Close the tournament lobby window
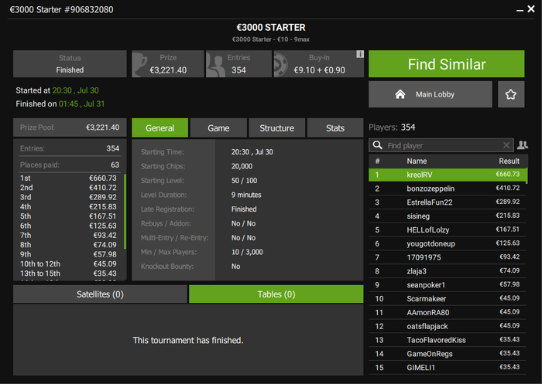This screenshot has height=384, width=542. [531, 9]
